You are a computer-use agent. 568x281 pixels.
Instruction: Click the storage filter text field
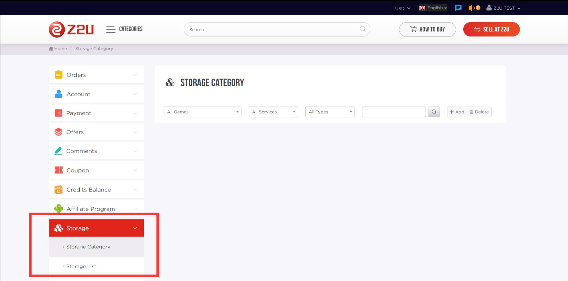(x=394, y=112)
